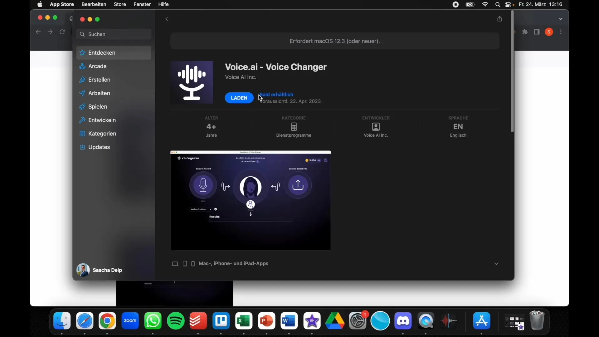
Task: Open Word from the dock
Action: pos(290,321)
